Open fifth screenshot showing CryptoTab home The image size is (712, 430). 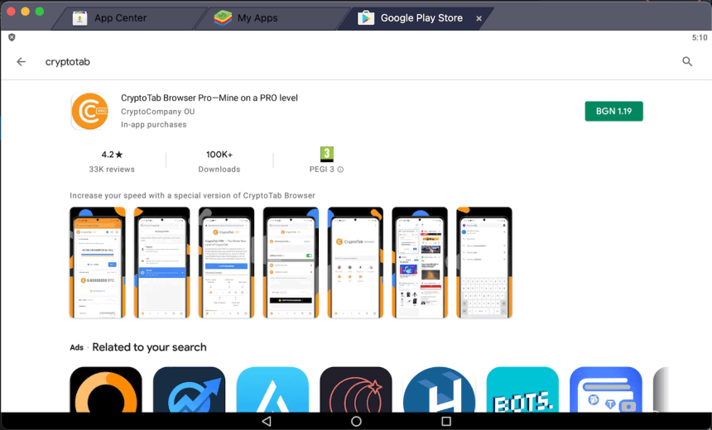[355, 263]
